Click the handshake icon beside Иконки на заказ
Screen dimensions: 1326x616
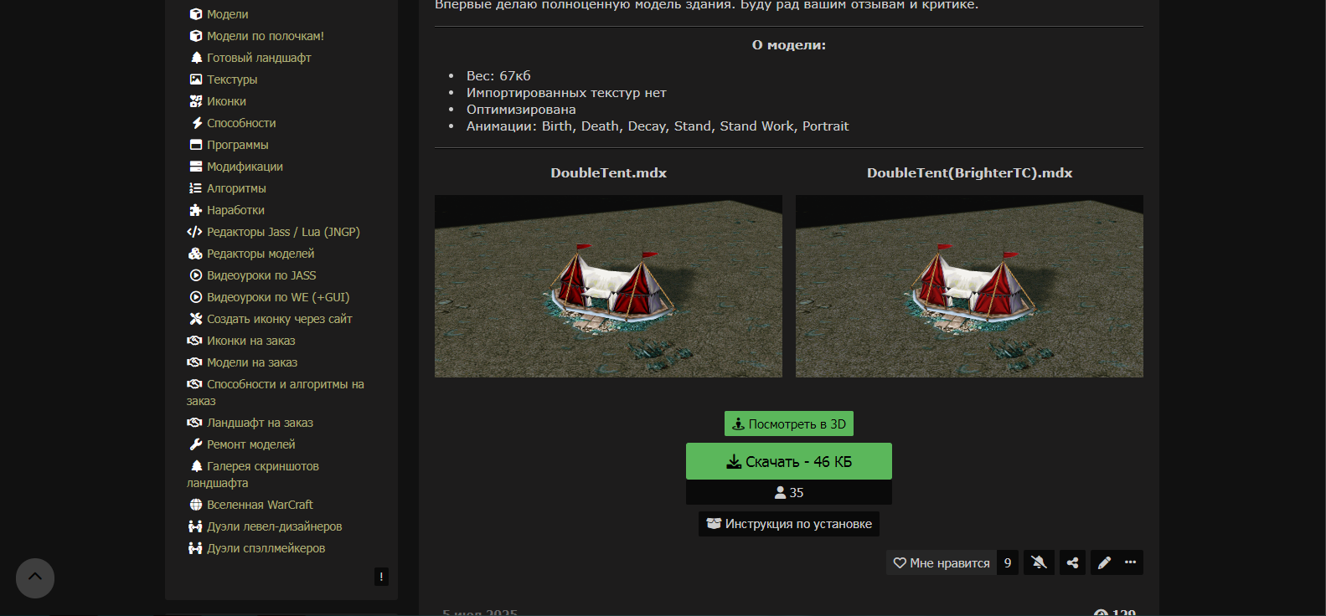click(194, 341)
